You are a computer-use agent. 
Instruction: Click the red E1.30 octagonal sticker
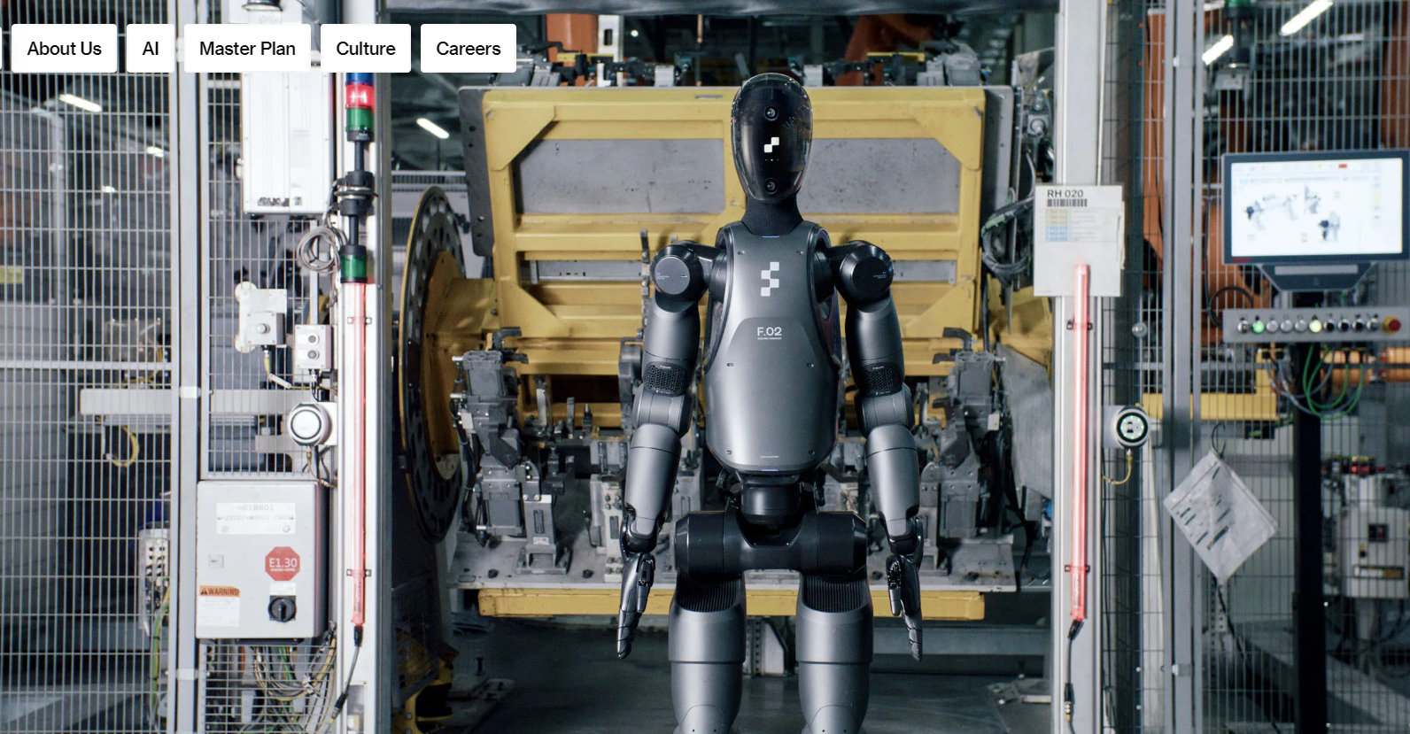tap(283, 563)
